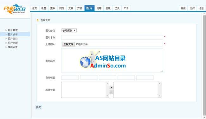Click the second 自定标签 input box
The image size is (206, 119).
click(x=89, y=78)
